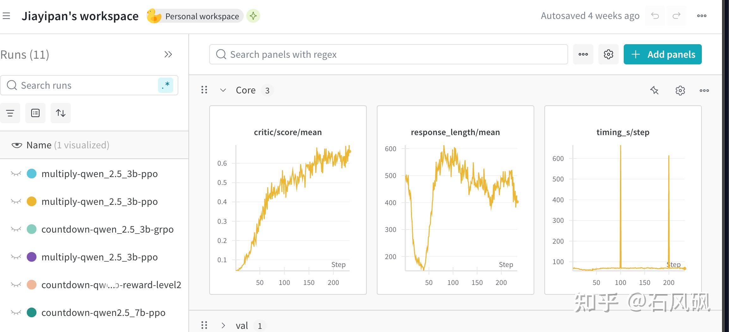Open the Core section settings gear

680,91
